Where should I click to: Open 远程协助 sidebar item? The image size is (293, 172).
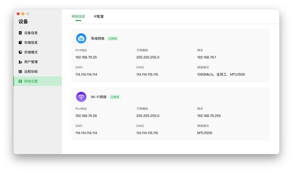coord(38,71)
